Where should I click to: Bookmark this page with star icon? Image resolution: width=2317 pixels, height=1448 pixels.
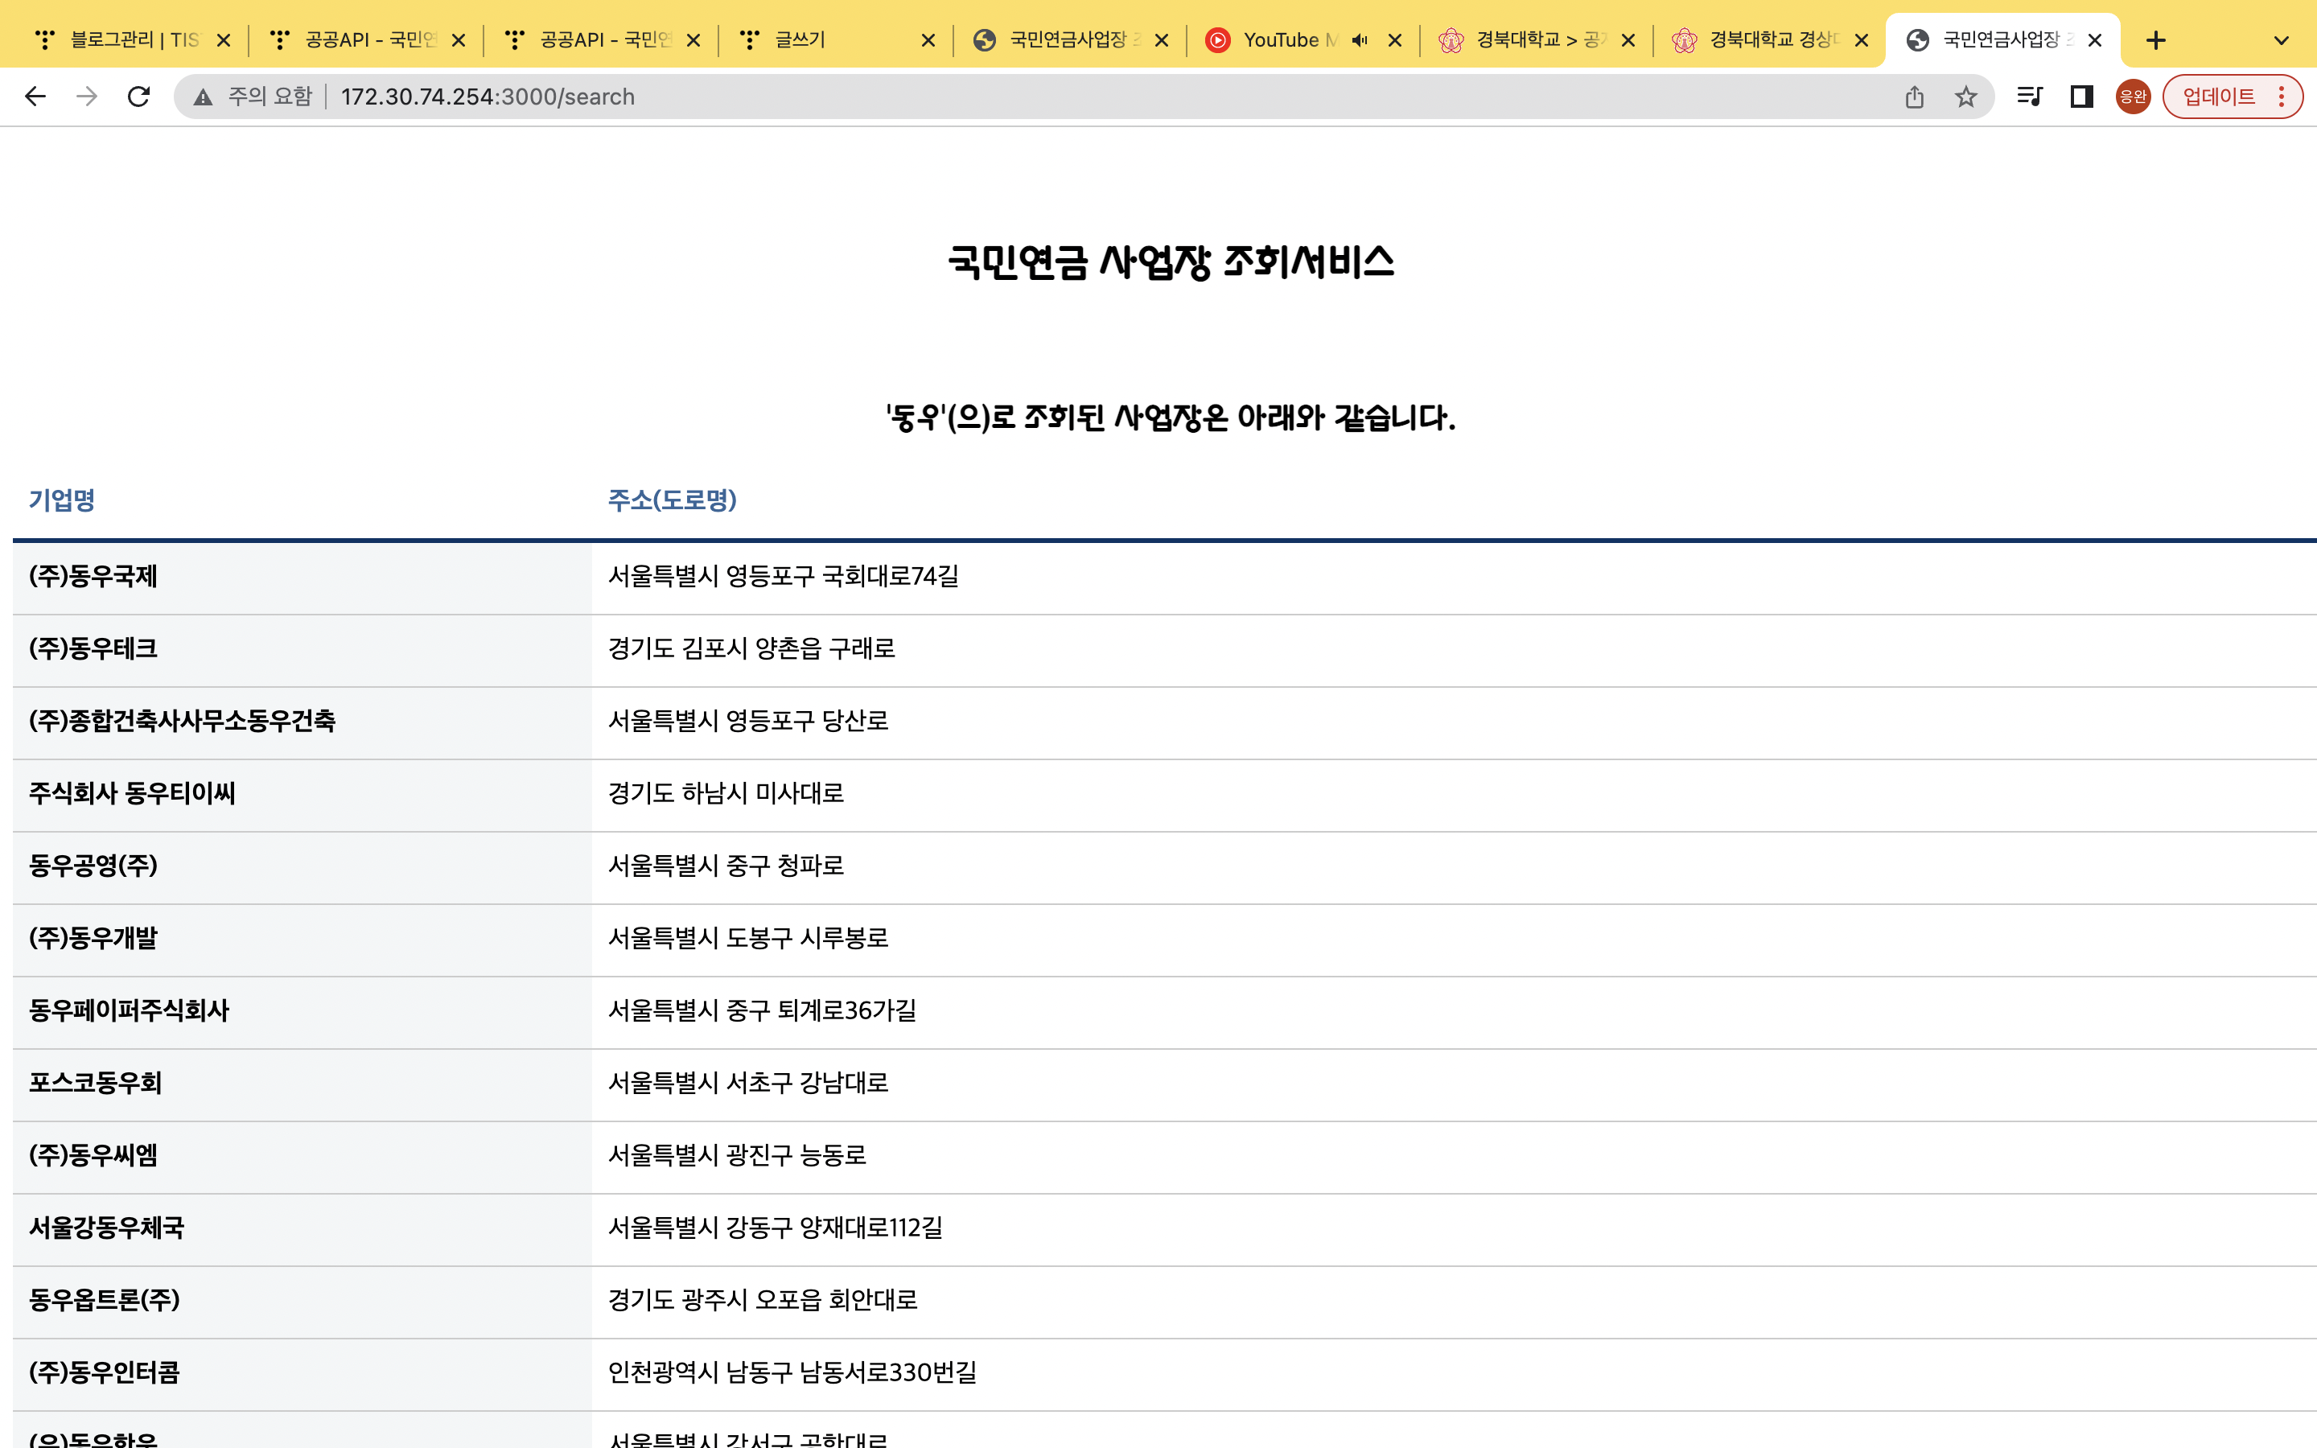coord(1965,97)
